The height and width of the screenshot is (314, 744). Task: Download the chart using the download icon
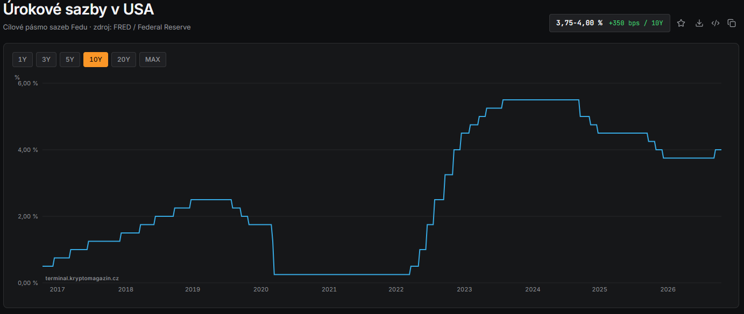click(699, 23)
